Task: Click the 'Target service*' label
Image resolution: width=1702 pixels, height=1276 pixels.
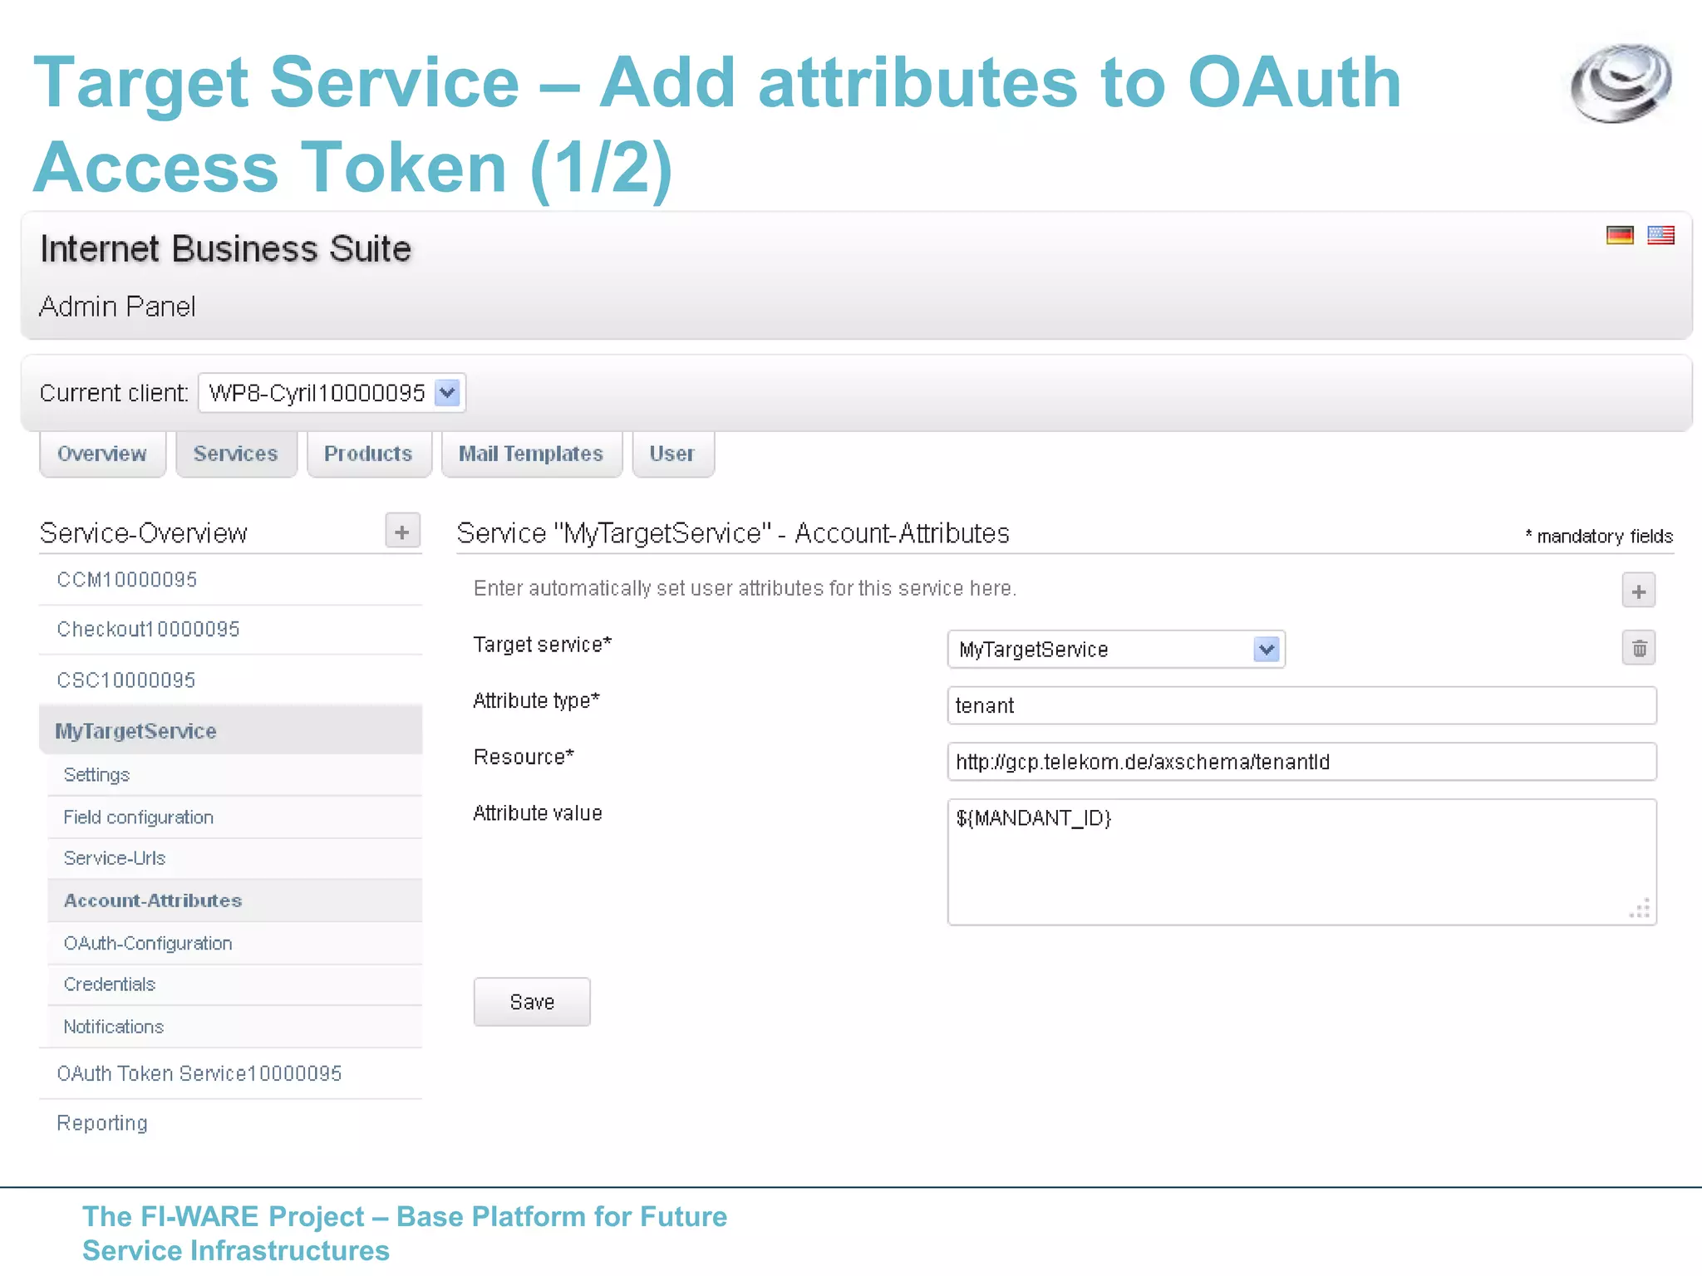Action: [x=543, y=645]
